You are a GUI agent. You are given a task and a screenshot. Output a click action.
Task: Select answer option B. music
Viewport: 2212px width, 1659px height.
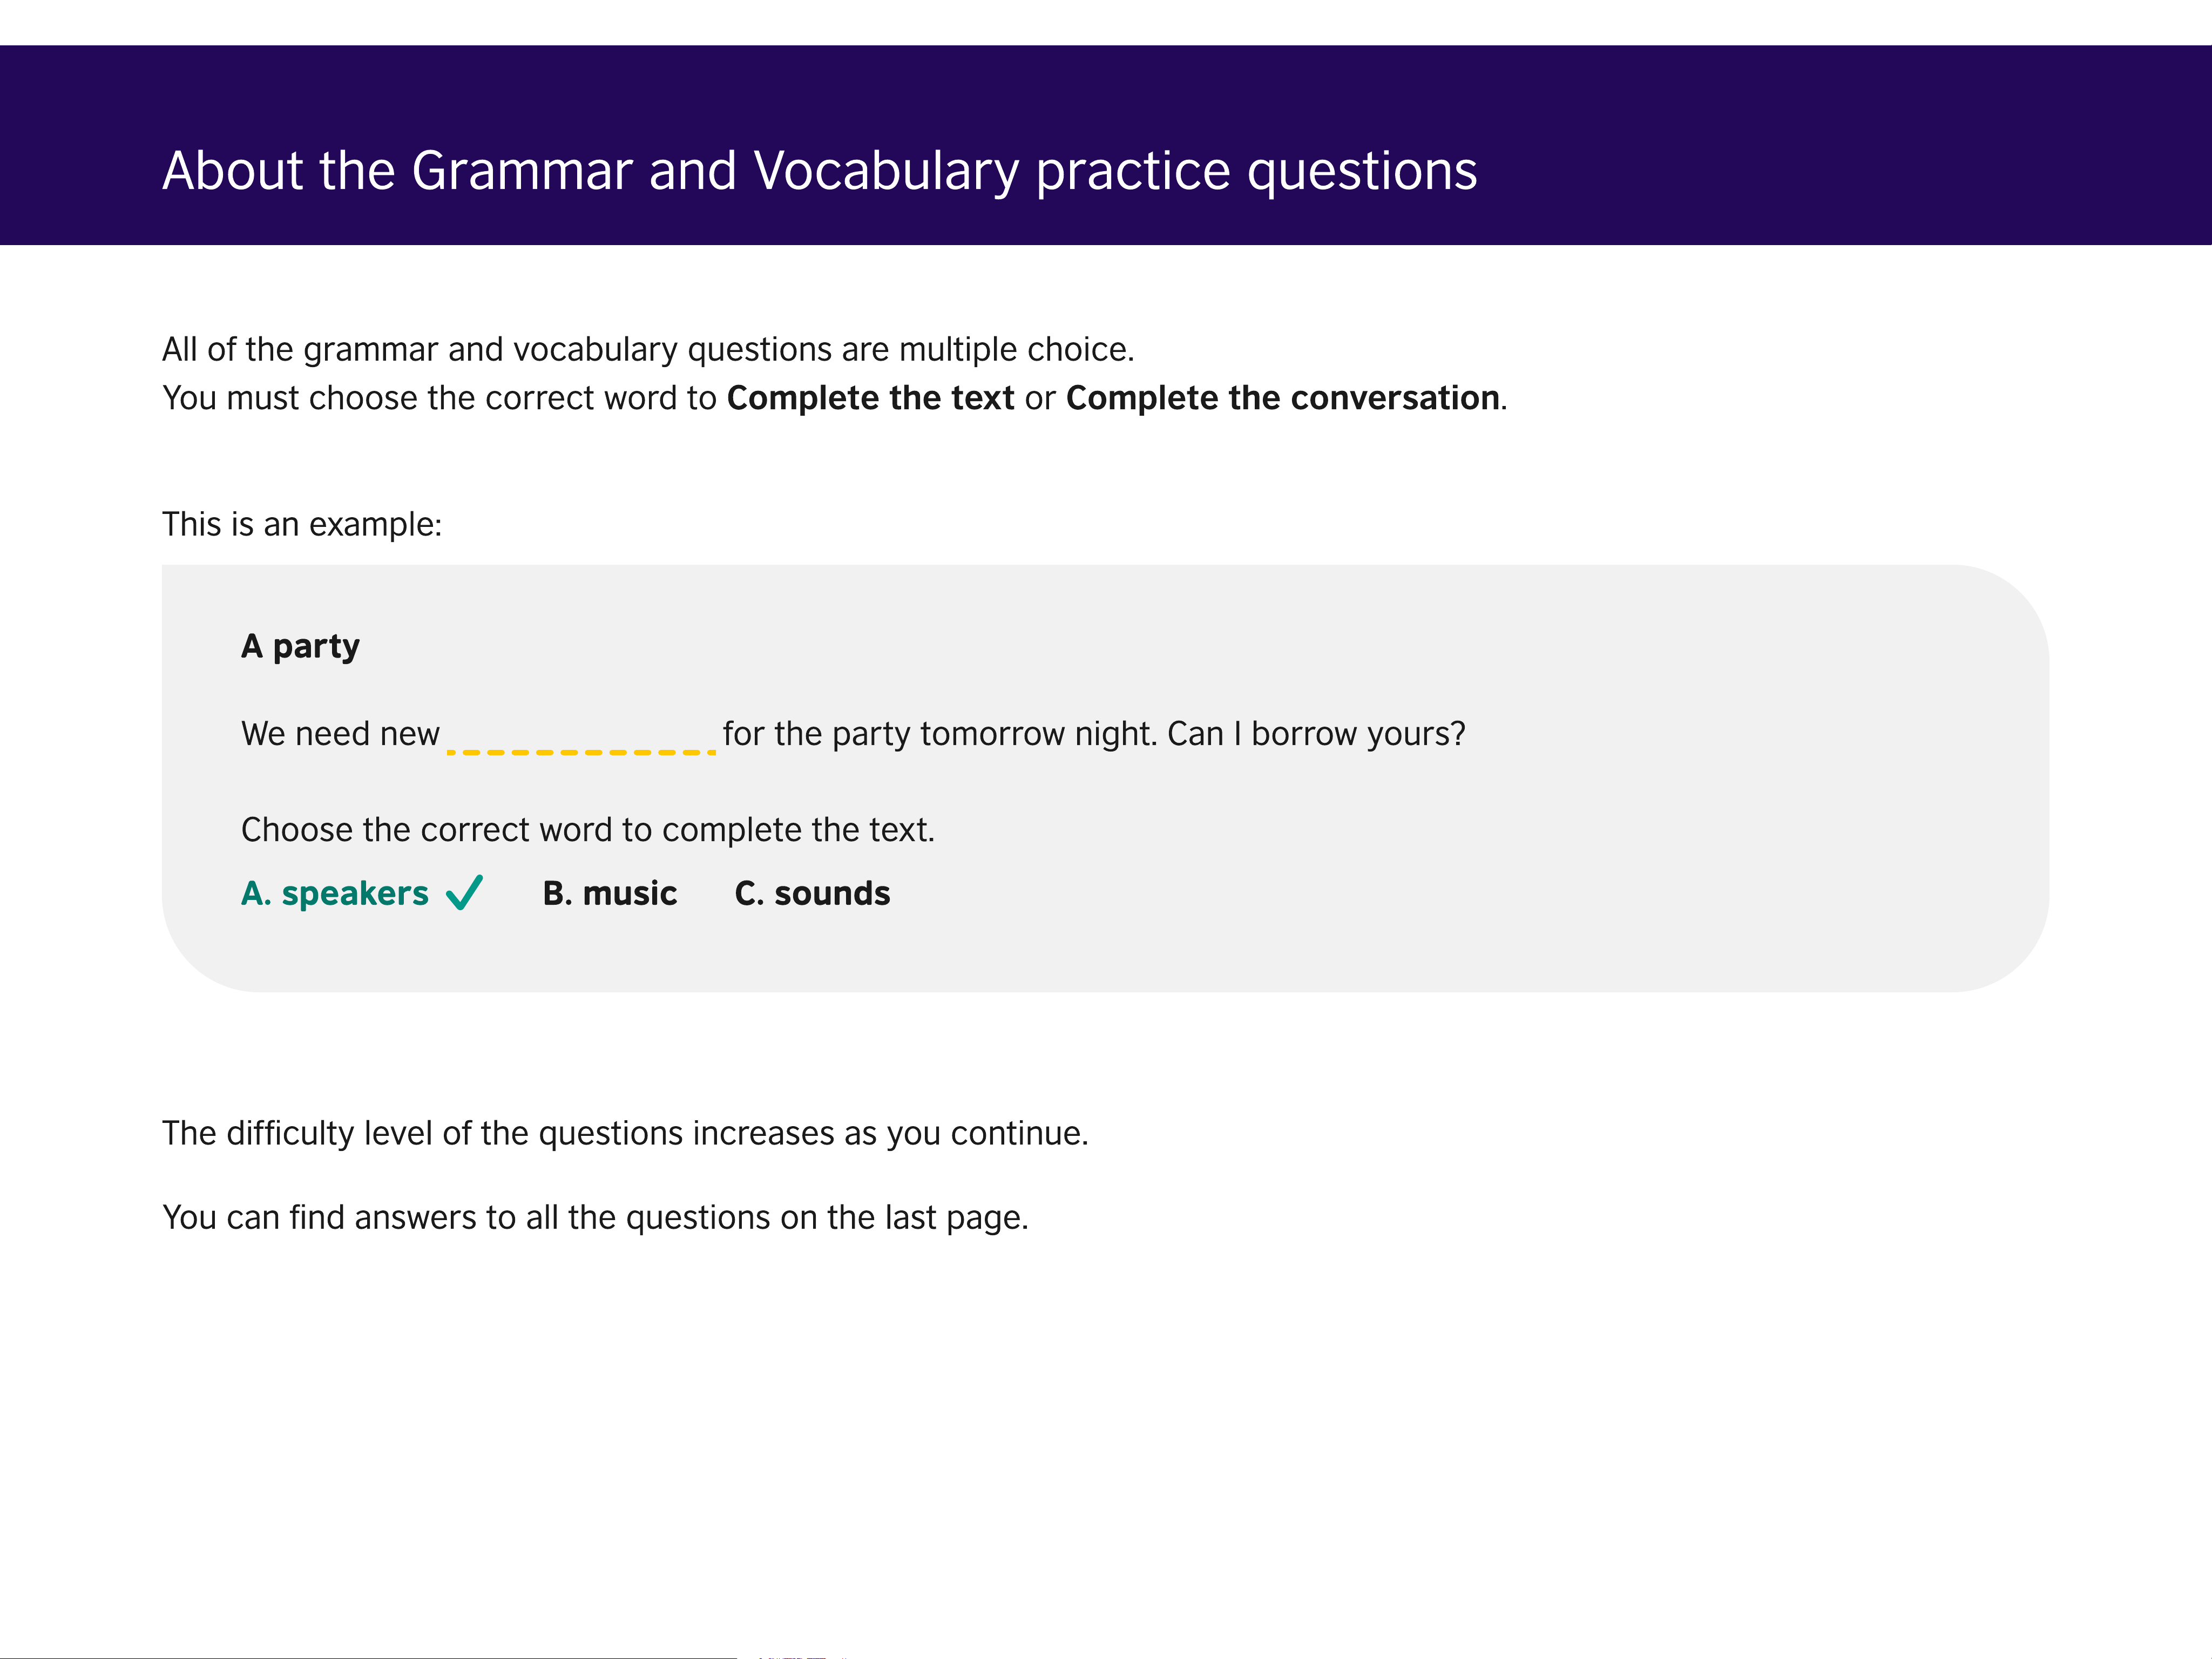coord(610,893)
